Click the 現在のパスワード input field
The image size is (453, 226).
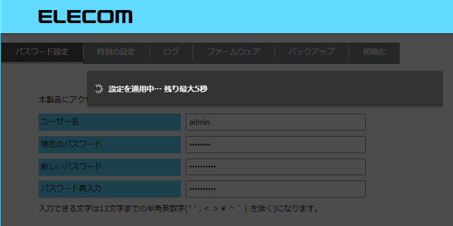pyautogui.click(x=276, y=145)
